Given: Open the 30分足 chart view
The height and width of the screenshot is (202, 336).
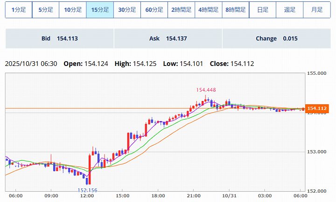Looking at the screenshot, I should point(127,9).
